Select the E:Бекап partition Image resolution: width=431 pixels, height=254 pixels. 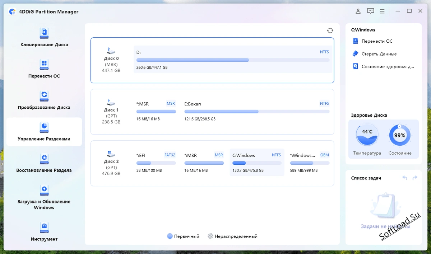click(257, 111)
